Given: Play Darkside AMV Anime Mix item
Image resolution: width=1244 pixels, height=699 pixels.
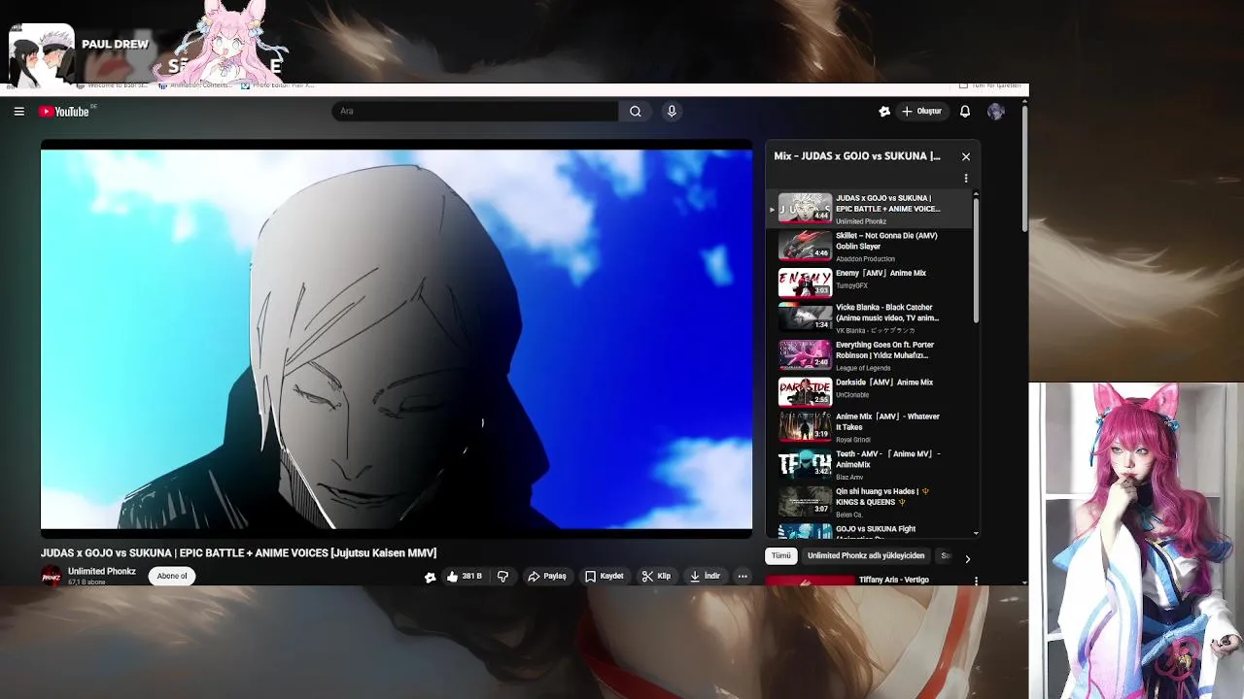Looking at the screenshot, I should [870, 390].
